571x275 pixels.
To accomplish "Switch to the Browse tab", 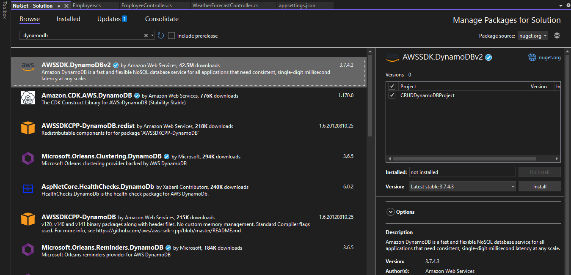I will pyautogui.click(x=30, y=19).
